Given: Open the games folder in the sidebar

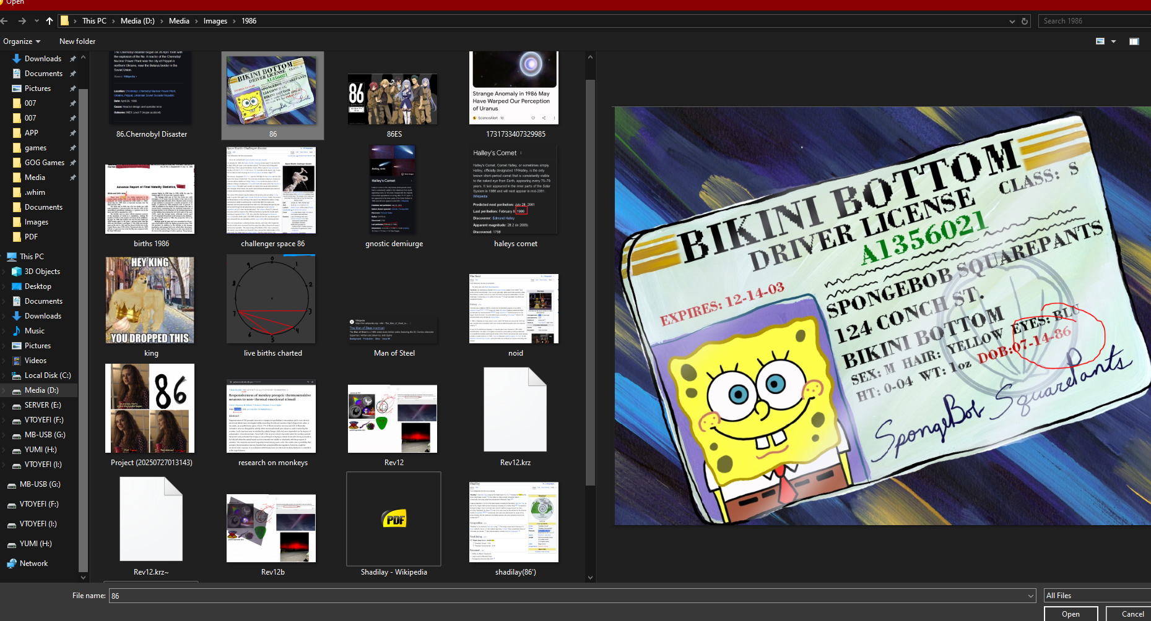Looking at the screenshot, I should pyautogui.click(x=36, y=148).
